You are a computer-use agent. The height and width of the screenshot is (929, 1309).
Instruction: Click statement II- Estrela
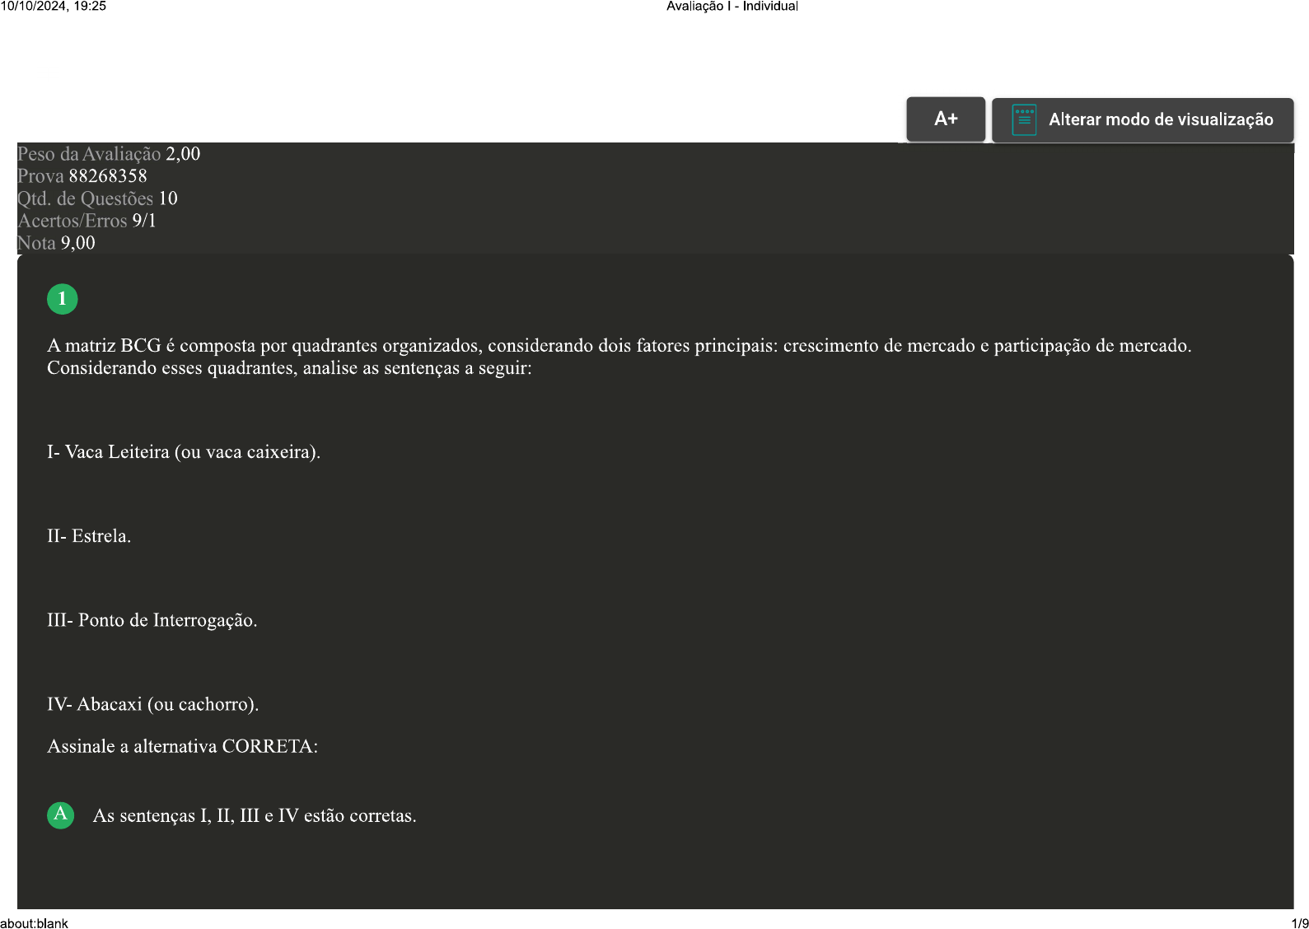point(89,536)
